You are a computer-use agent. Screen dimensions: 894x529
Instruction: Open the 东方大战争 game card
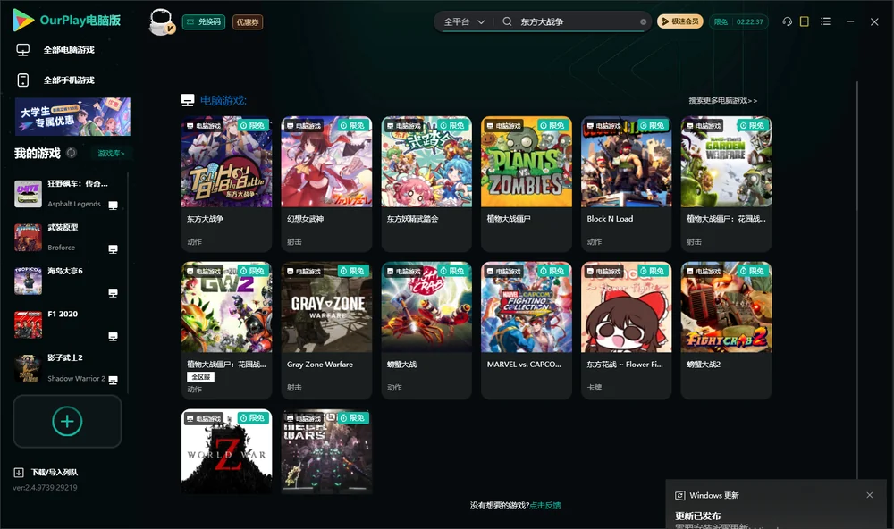point(226,183)
